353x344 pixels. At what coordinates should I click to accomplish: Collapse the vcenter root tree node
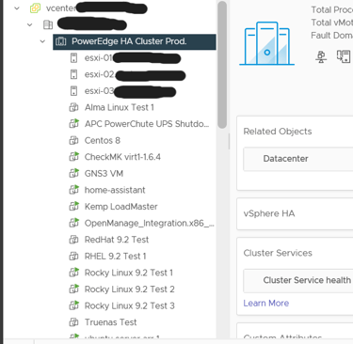click(17, 8)
